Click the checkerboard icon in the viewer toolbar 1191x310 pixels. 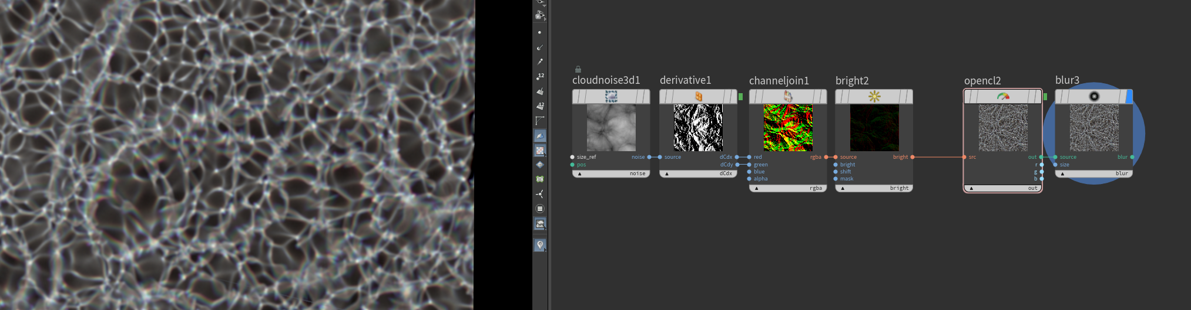pyautogui.click(x=540, y=151)
